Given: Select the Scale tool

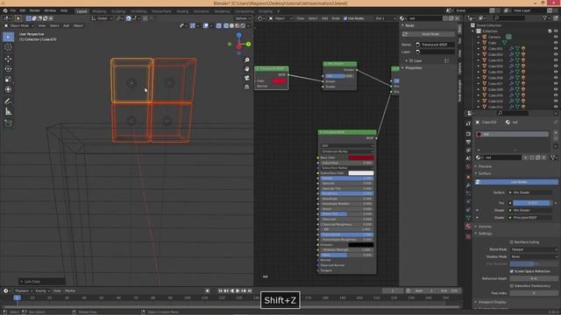Looking at the screenshot, I should tap(8, 80).
